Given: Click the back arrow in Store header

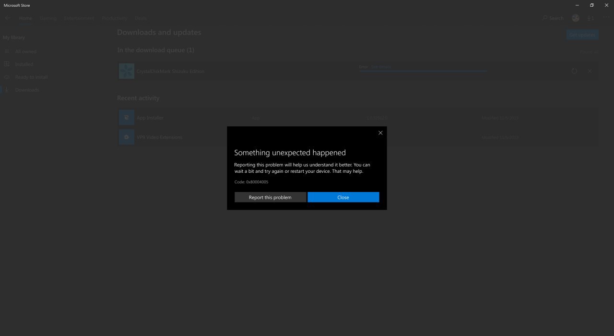Looking at the screenshot, I should click(x=8, y=18).
